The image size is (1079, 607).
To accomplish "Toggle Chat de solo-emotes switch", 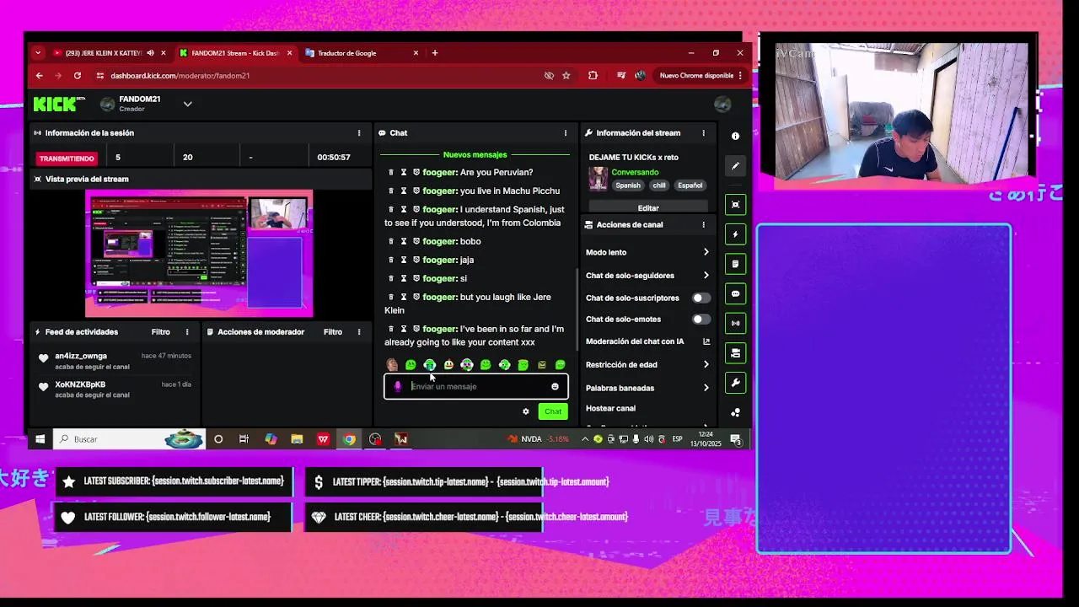I will (701, 320).
